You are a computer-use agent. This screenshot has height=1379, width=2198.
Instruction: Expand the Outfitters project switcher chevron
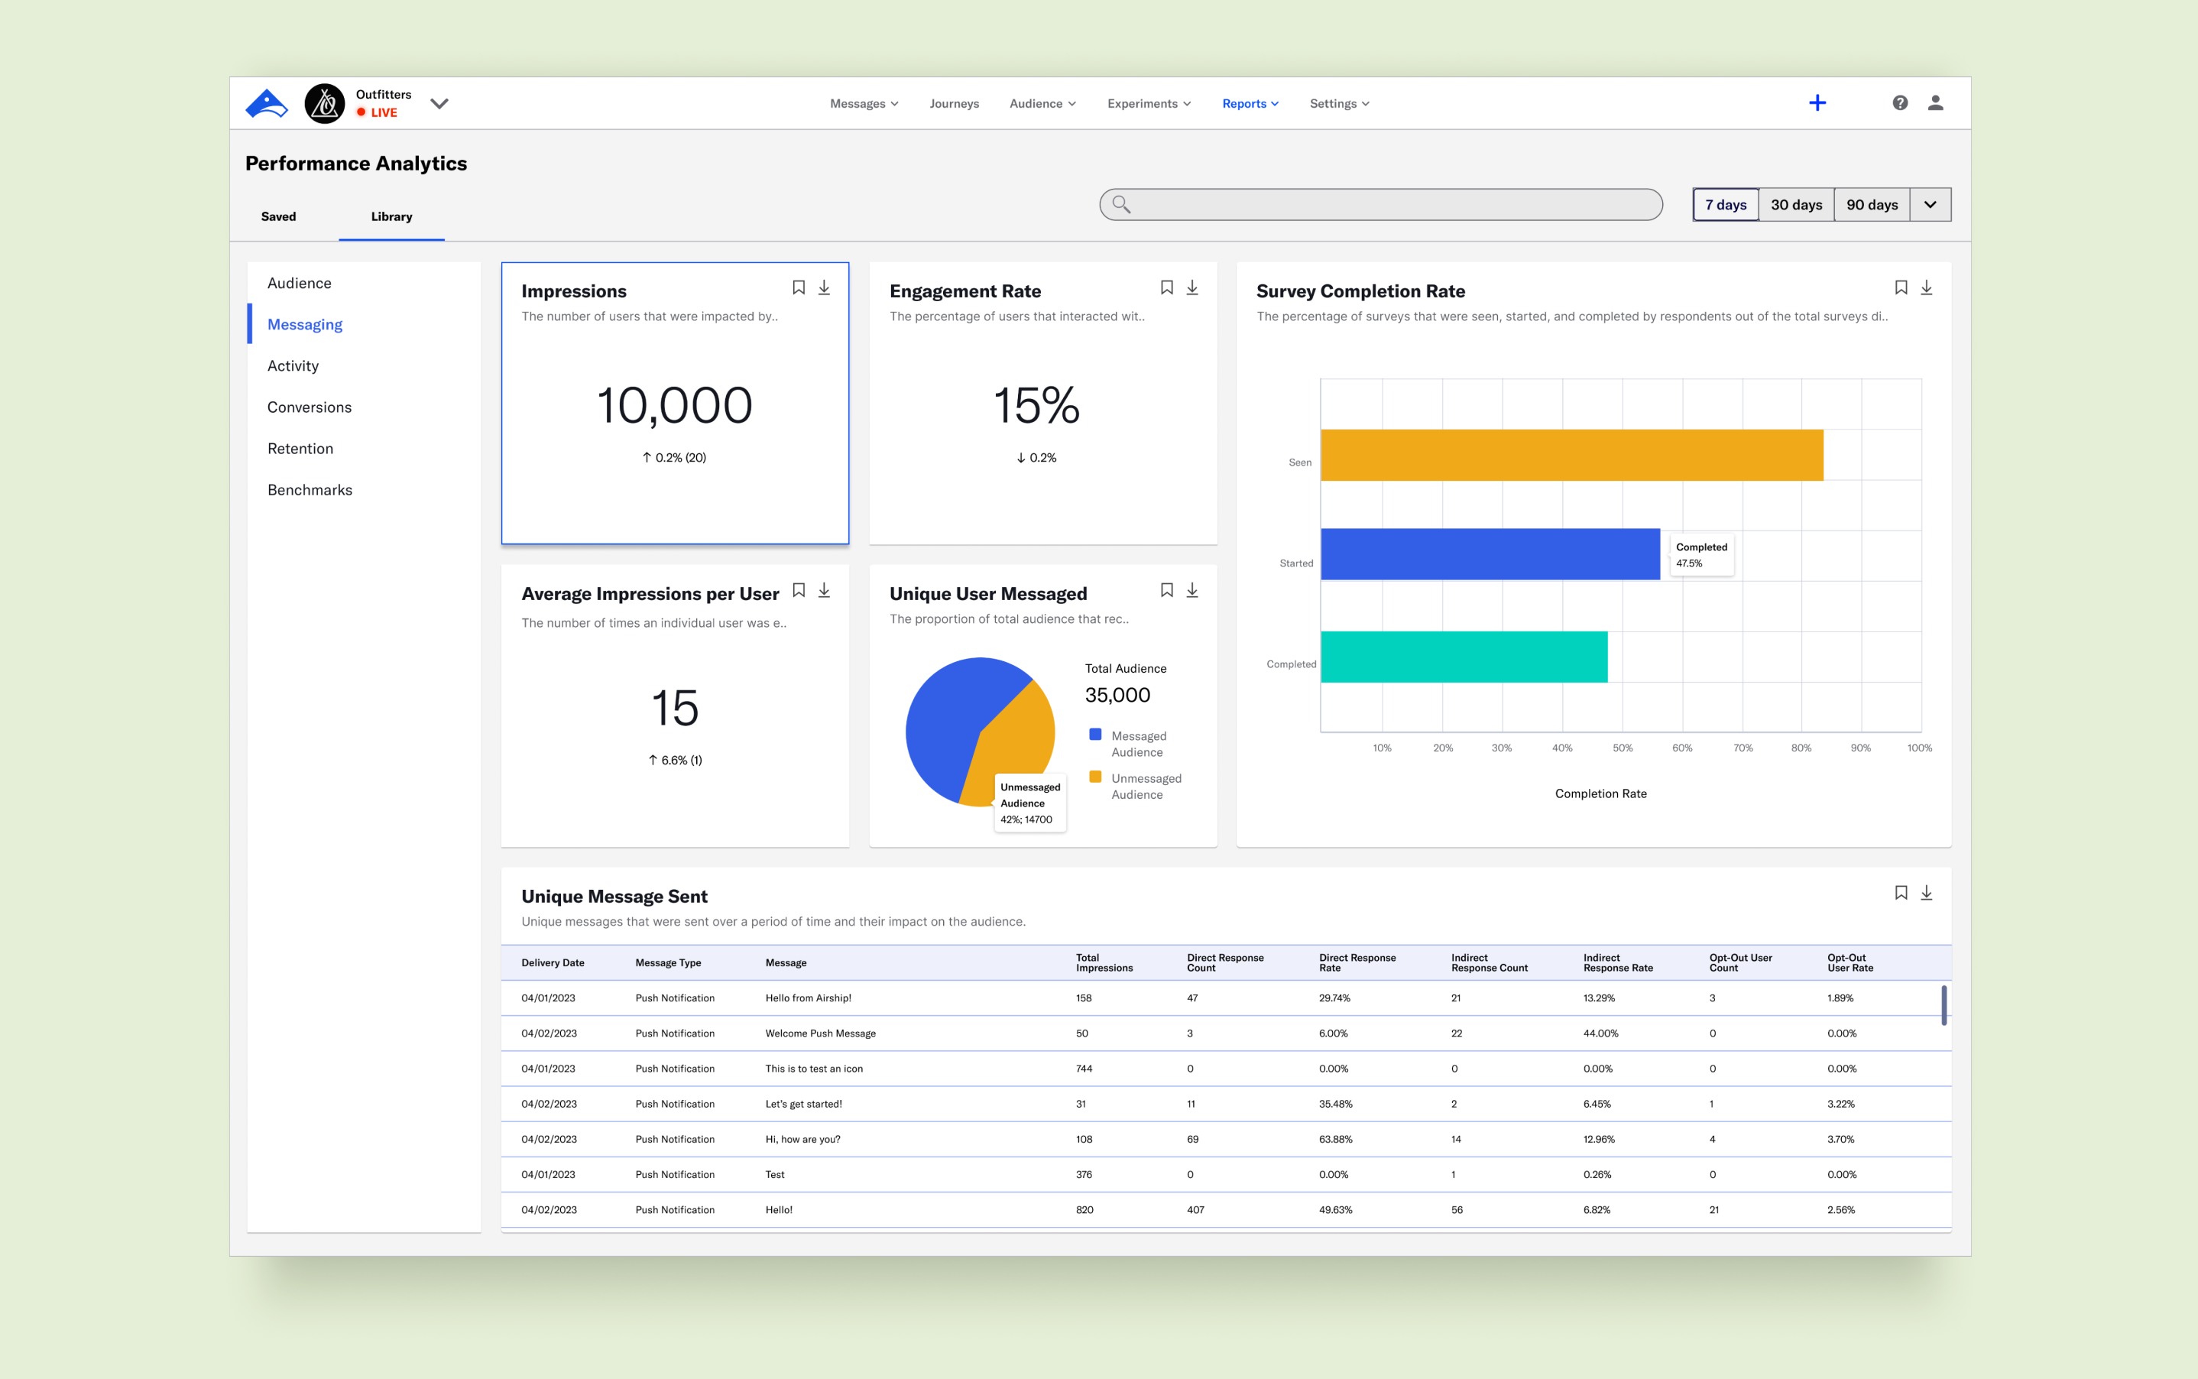point(439,103)
